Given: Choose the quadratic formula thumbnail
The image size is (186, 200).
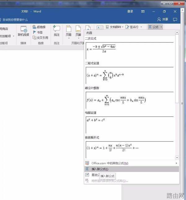Looking at the screenshot, I should tap(130, 51).
